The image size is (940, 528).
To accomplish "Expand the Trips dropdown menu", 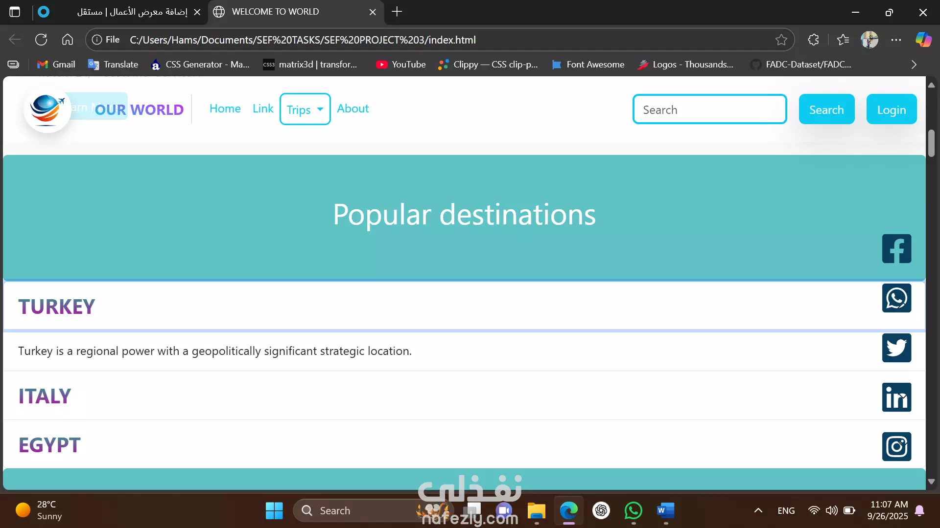I will (305, 109).
